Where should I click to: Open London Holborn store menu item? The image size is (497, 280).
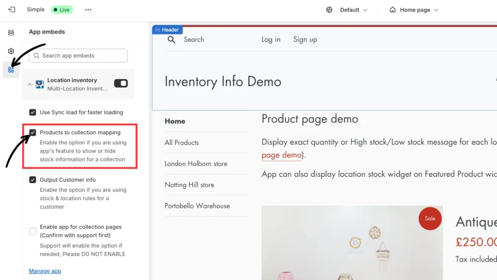point(196,164)
